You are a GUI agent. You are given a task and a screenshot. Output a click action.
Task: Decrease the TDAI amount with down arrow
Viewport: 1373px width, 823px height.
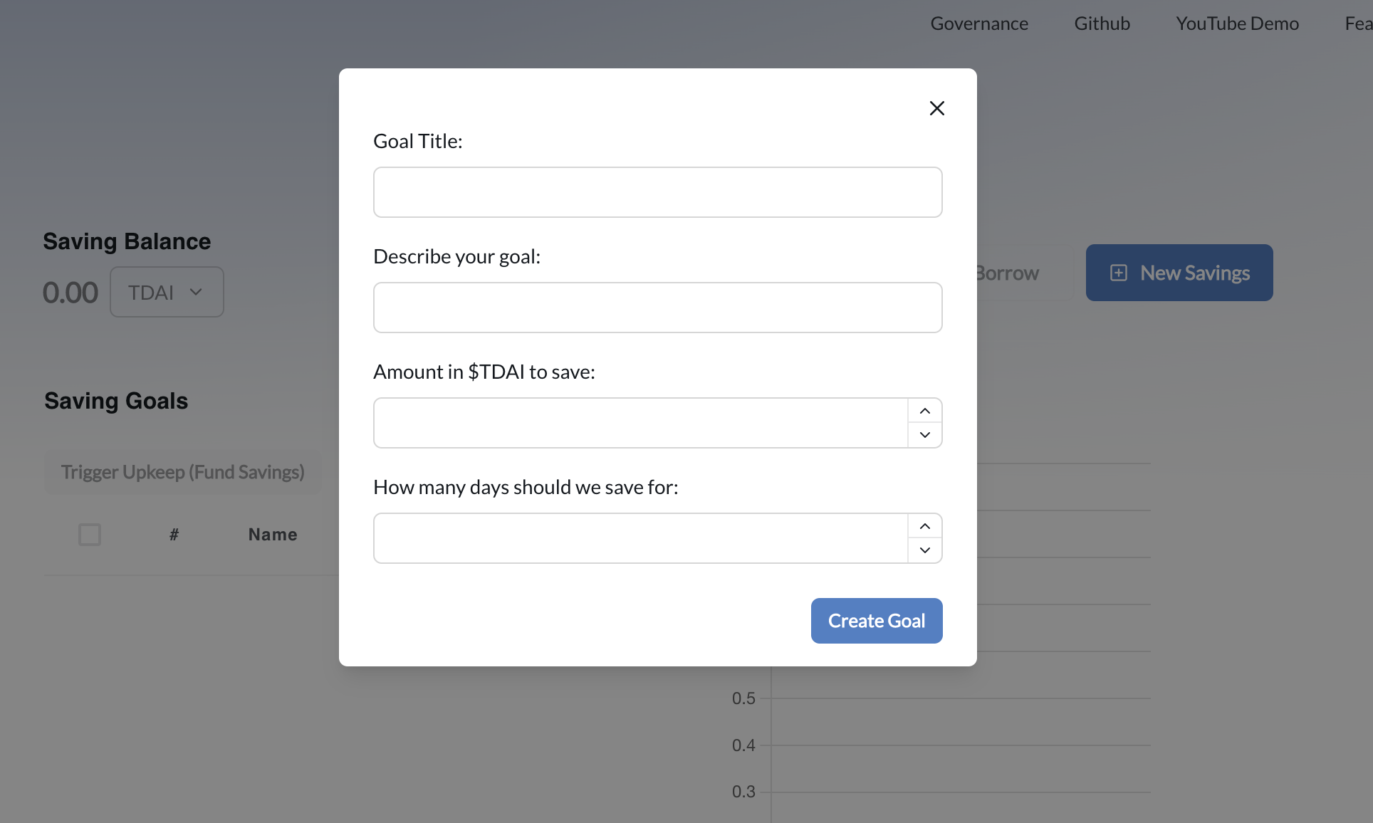(x=924, y=435)
